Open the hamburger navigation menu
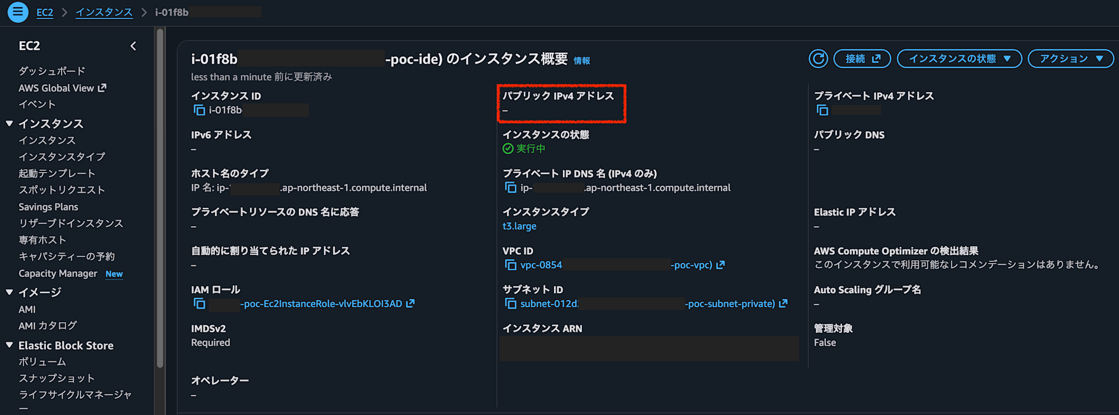Viewport: 1119px width, 415px height. 18,12
